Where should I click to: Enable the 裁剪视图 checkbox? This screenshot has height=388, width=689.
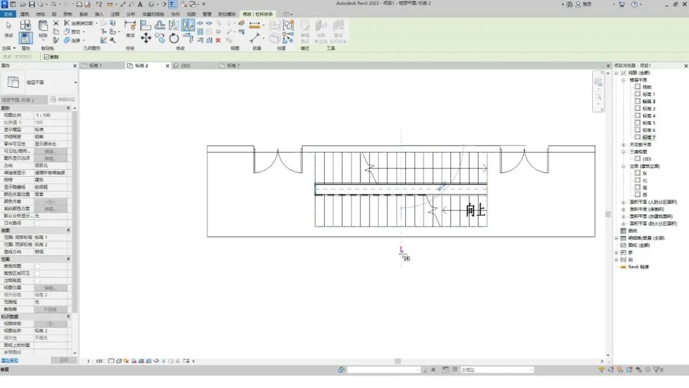click(x=38, y=266)
